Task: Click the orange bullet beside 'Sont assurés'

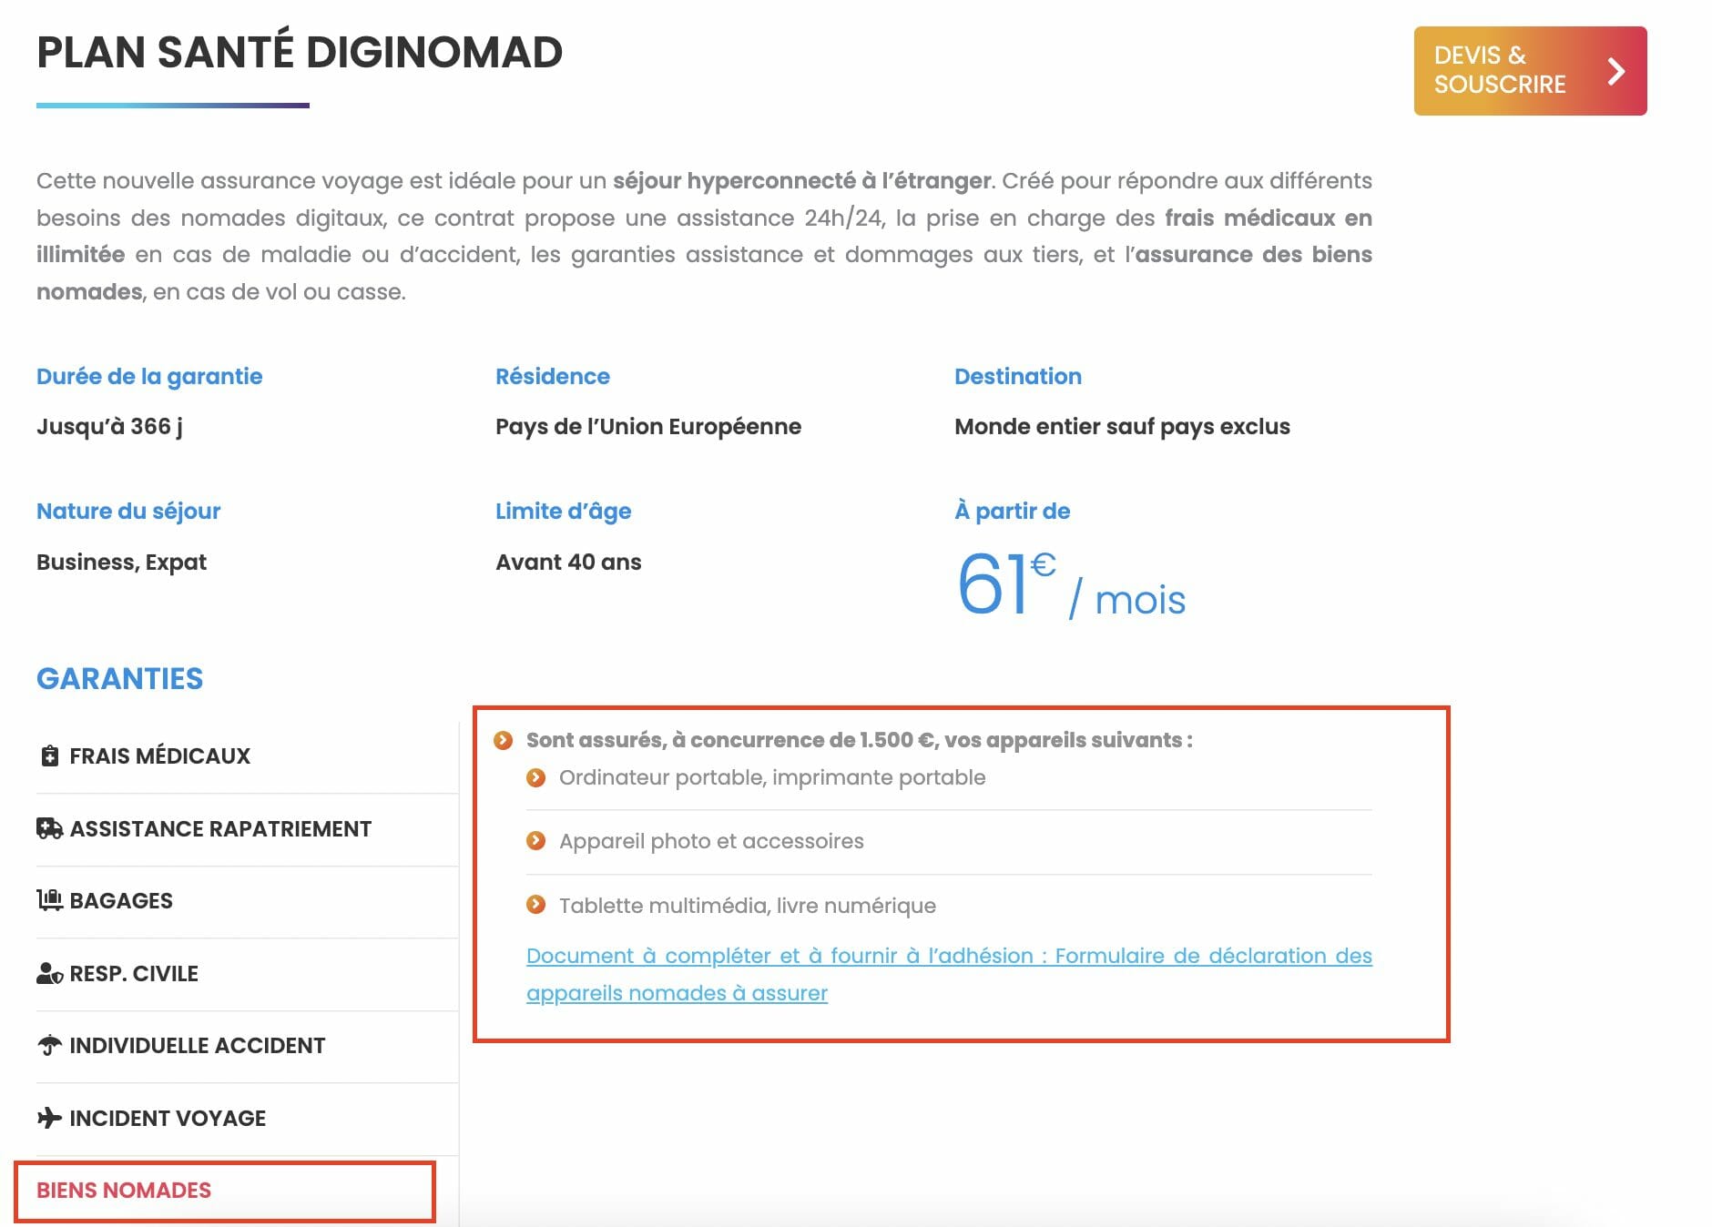Action: [x=503, y=740]
